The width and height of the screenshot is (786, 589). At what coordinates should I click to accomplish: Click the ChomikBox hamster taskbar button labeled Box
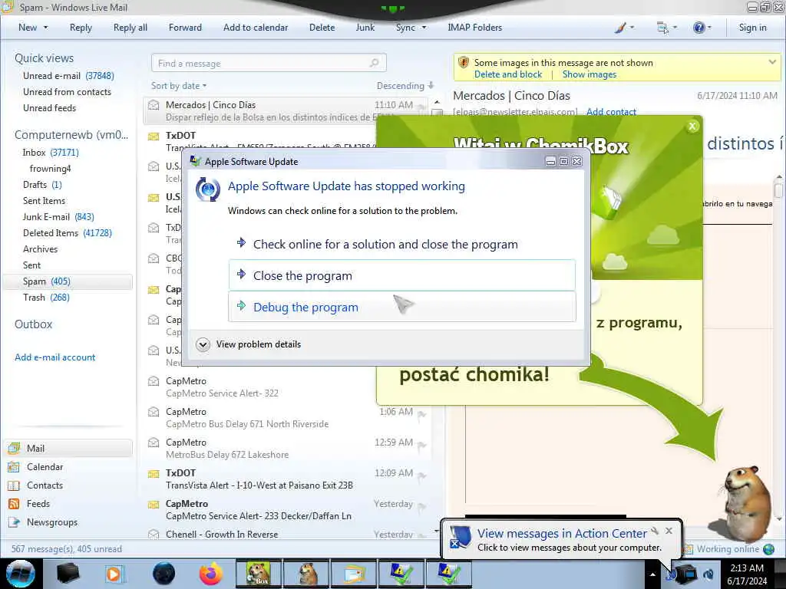[258, 574]
